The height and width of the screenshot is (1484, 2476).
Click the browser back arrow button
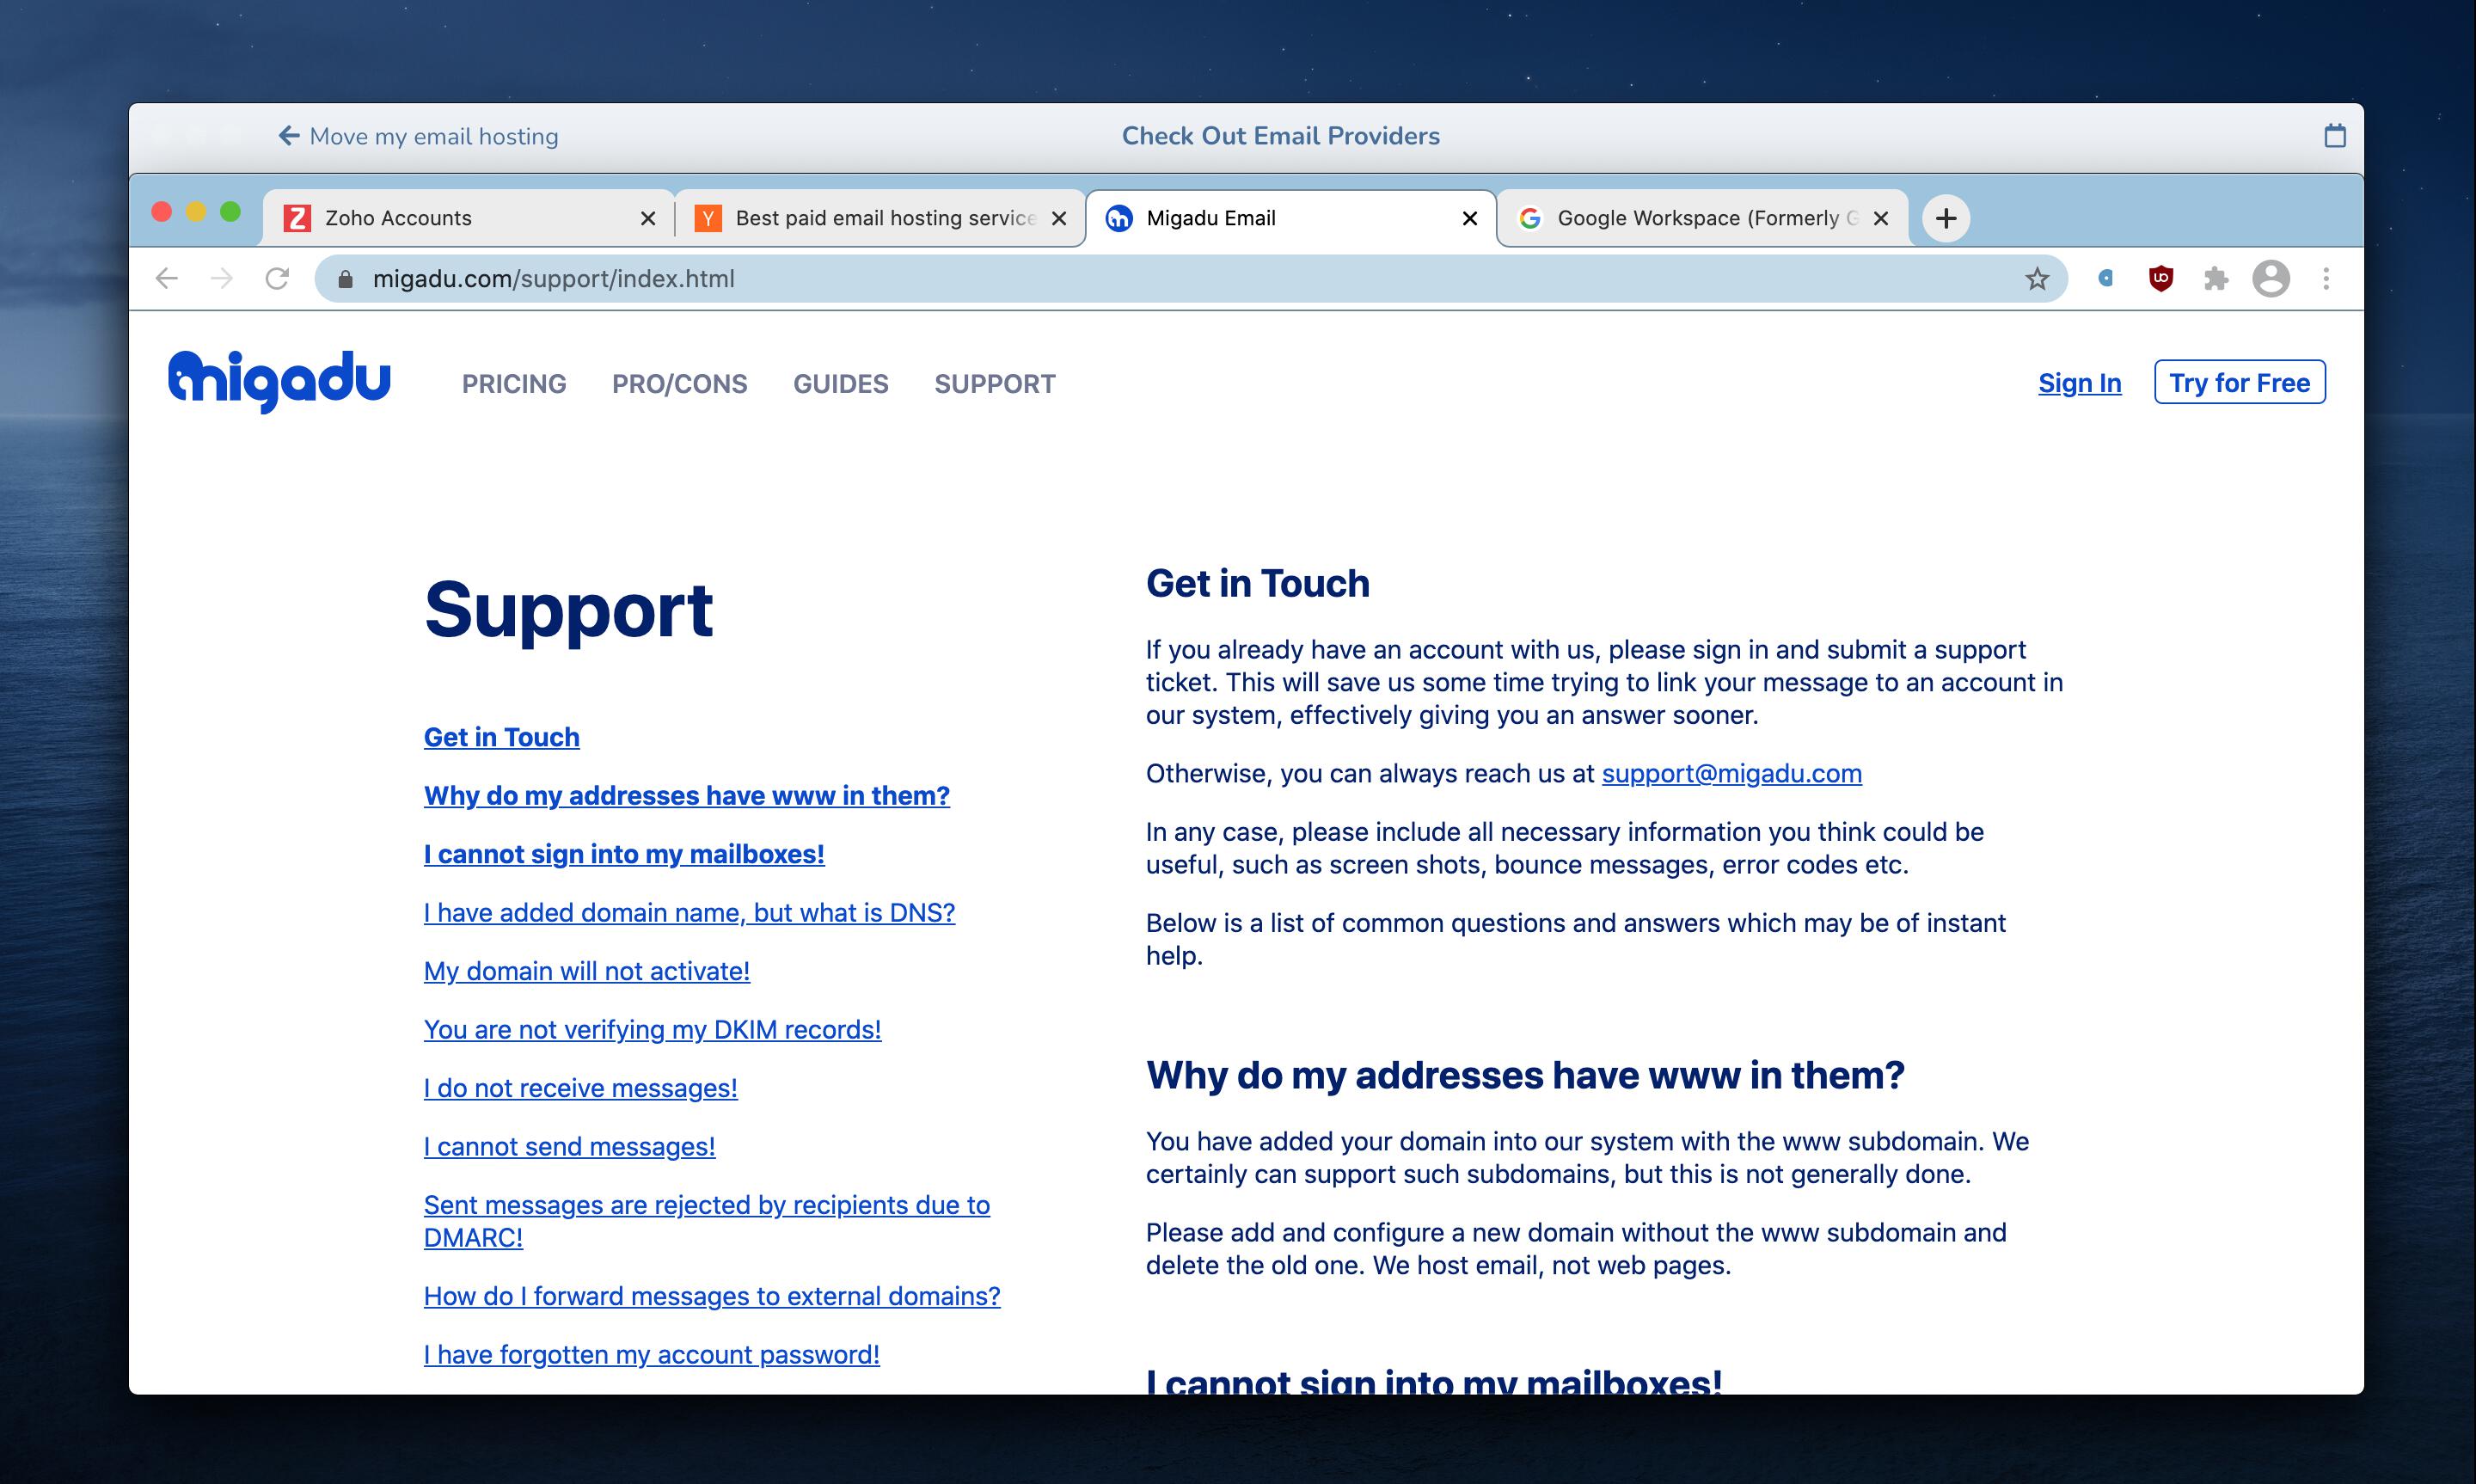pos(167,279)
